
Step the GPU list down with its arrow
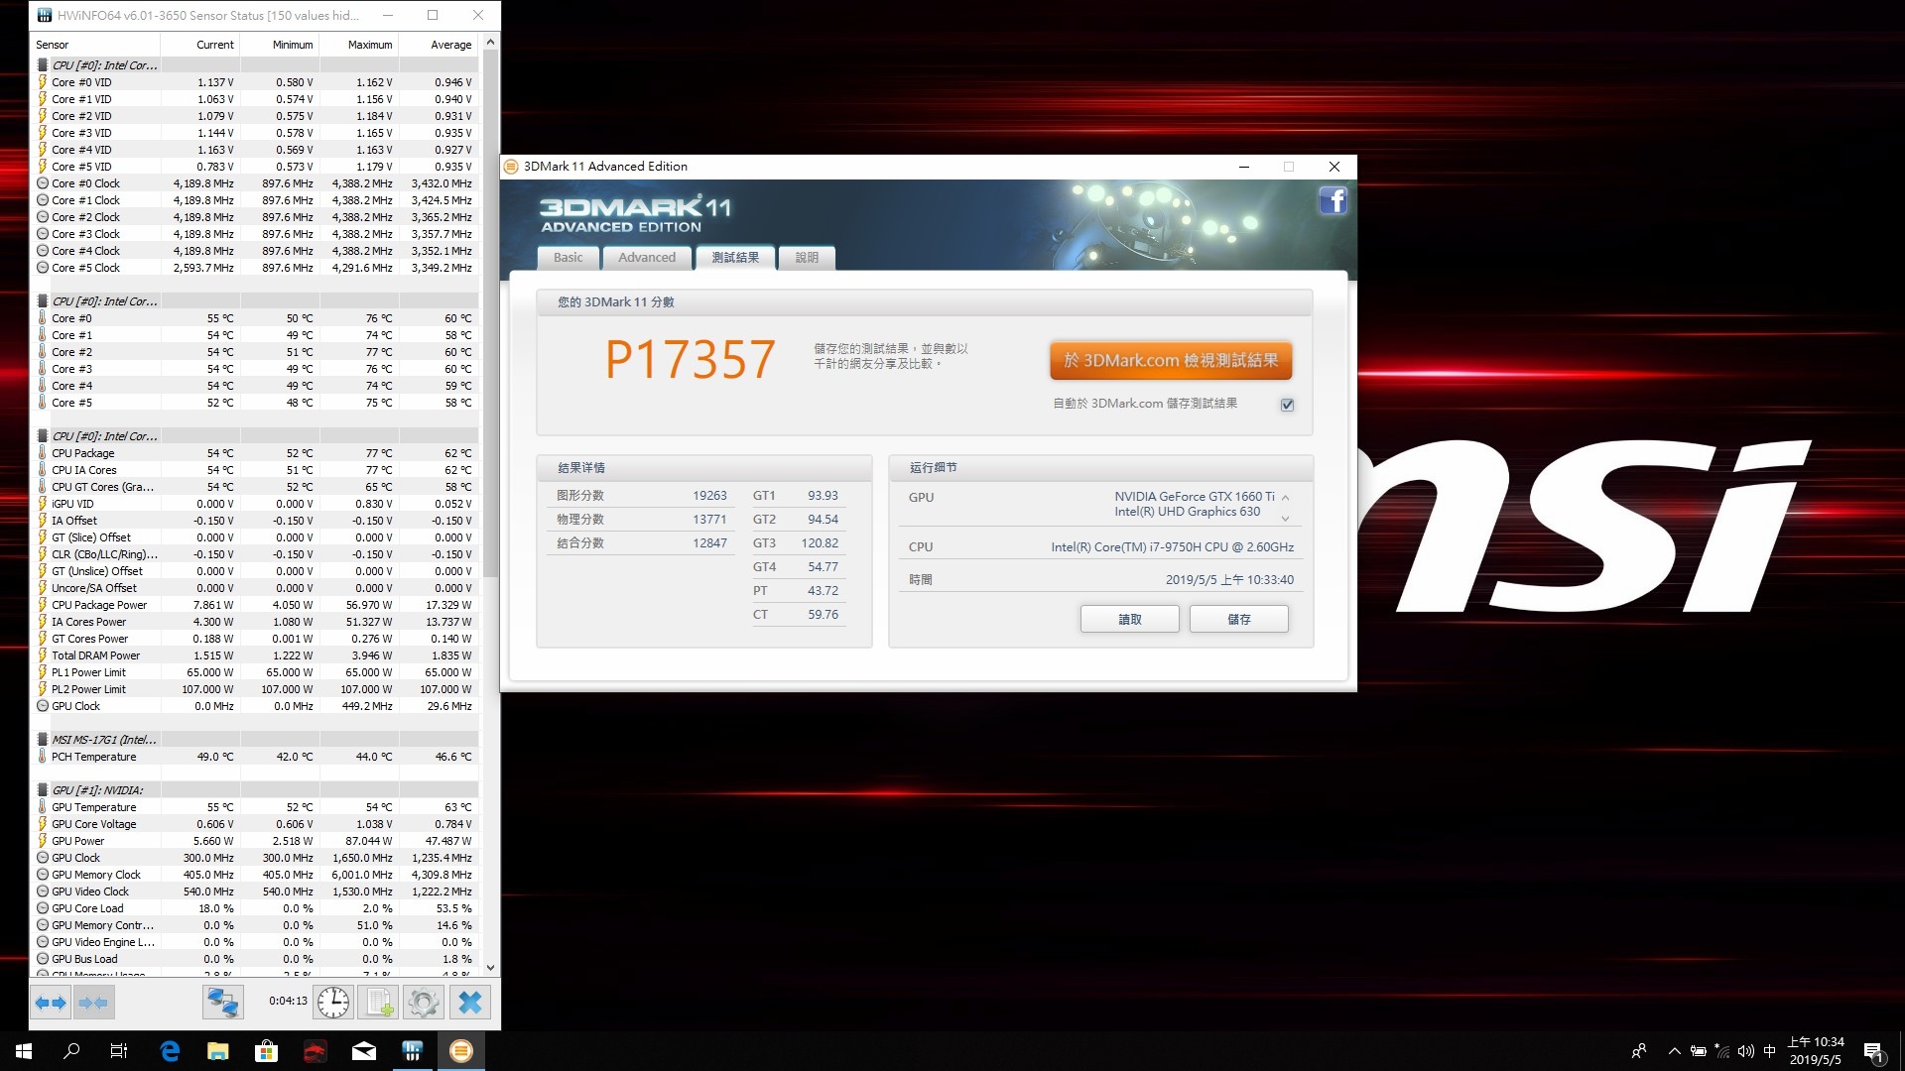pyautogui.click(x=1285, y=519)
